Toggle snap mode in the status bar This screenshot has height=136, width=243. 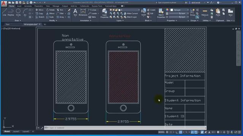point(171,132)
